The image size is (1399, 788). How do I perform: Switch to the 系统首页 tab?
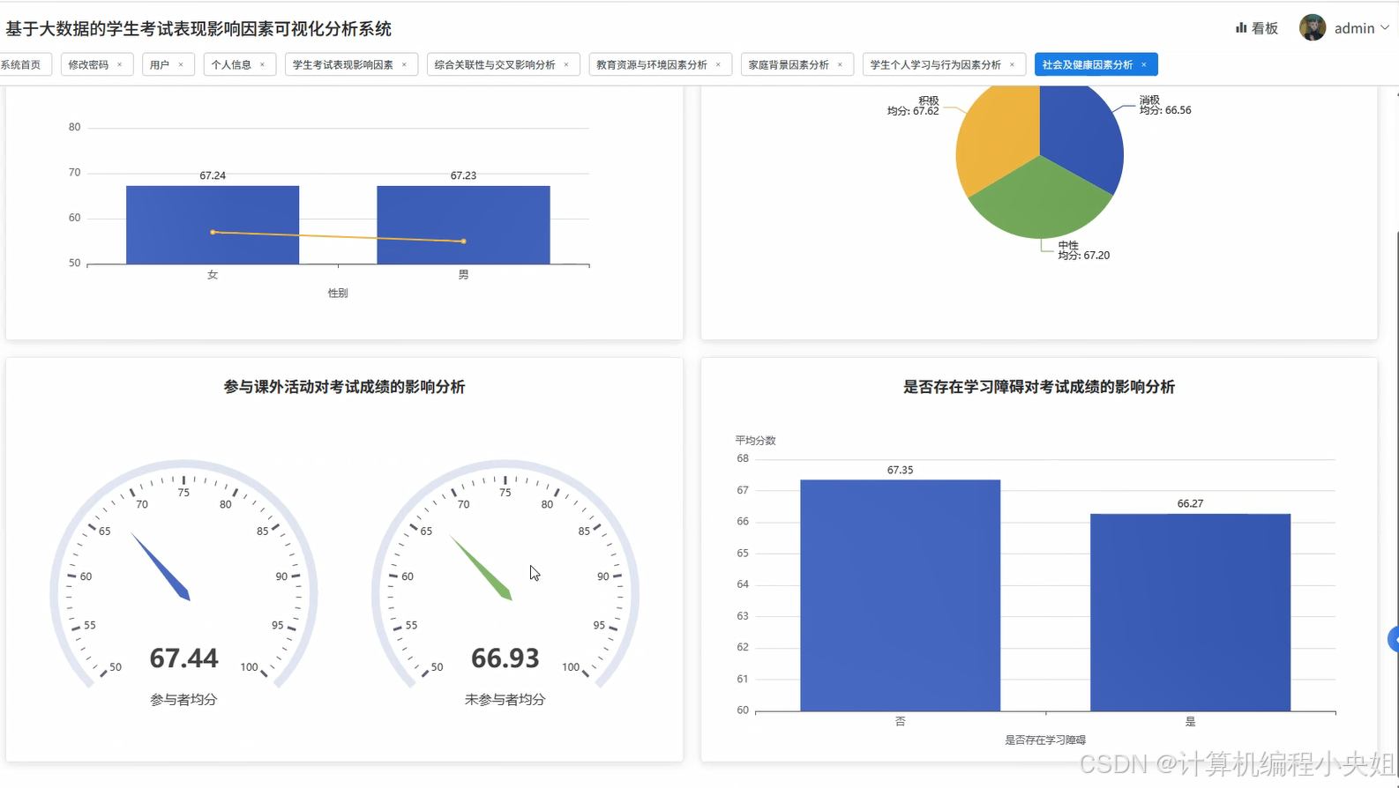(x=23, y=64)
